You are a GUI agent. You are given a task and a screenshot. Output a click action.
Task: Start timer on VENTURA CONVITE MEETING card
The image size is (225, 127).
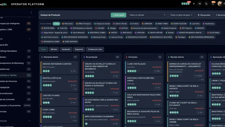point(158,88)
